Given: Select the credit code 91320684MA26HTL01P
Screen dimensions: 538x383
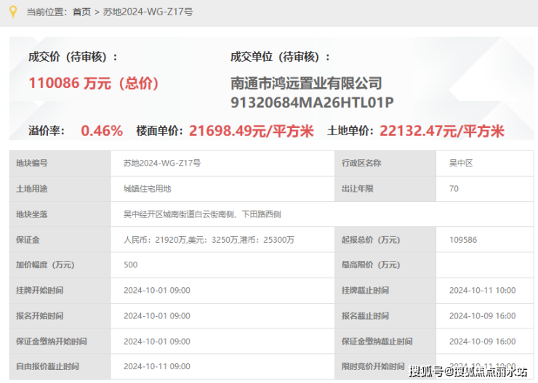Looking at the screenshot, I should 312,102.
